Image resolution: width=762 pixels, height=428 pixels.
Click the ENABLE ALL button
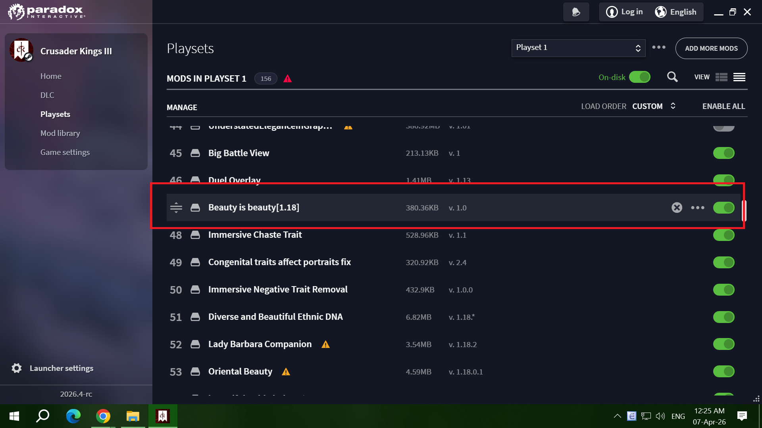pyautogui.click(x=724, y=106)
